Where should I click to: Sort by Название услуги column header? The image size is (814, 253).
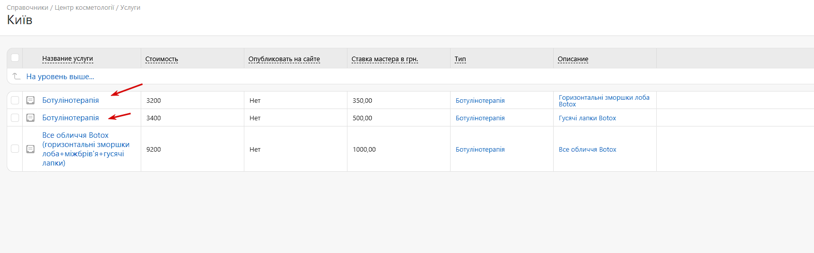(x=68, y=59)
